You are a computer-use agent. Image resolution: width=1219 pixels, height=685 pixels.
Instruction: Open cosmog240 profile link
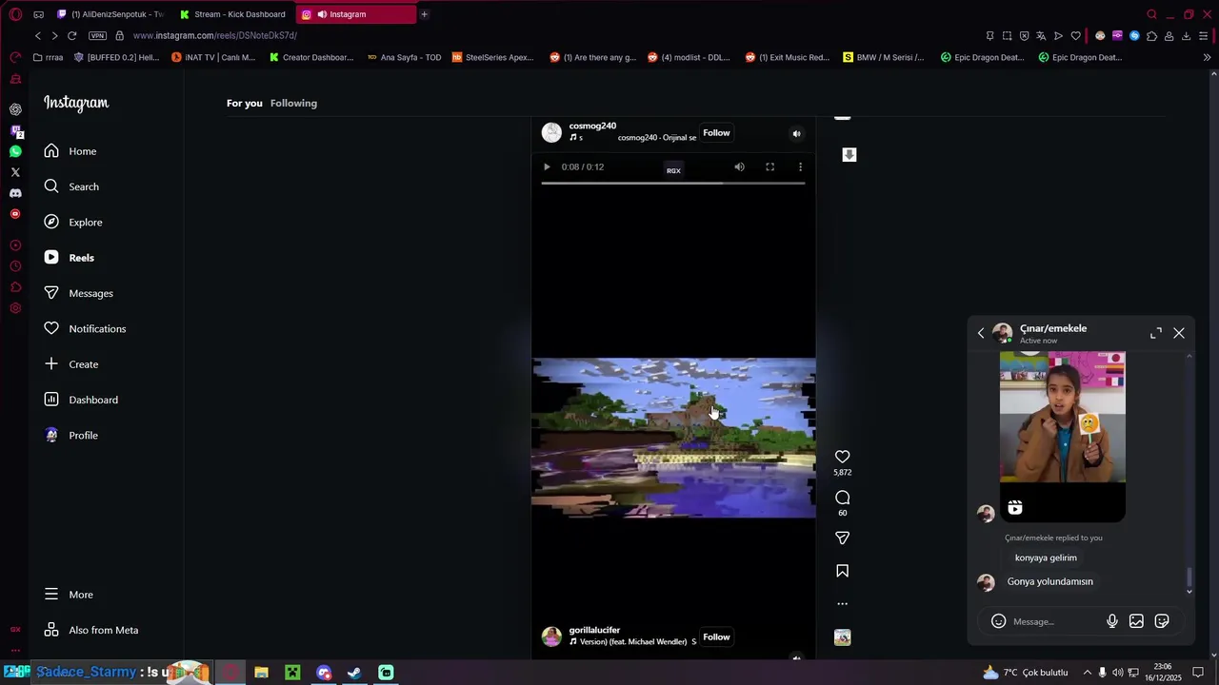[592, 126]
